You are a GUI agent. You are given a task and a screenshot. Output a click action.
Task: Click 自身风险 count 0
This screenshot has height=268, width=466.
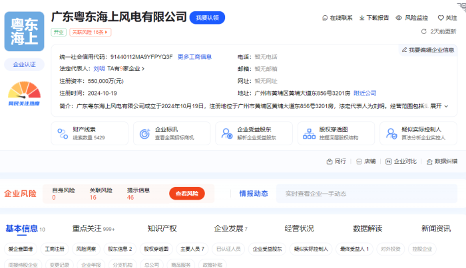coord(54,198)
